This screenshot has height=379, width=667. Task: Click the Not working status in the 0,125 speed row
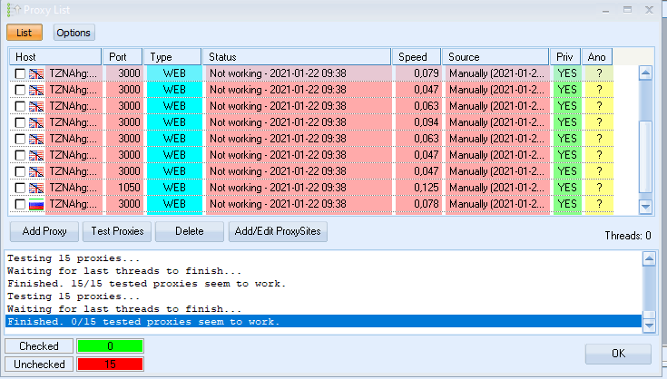click(299, 188)
